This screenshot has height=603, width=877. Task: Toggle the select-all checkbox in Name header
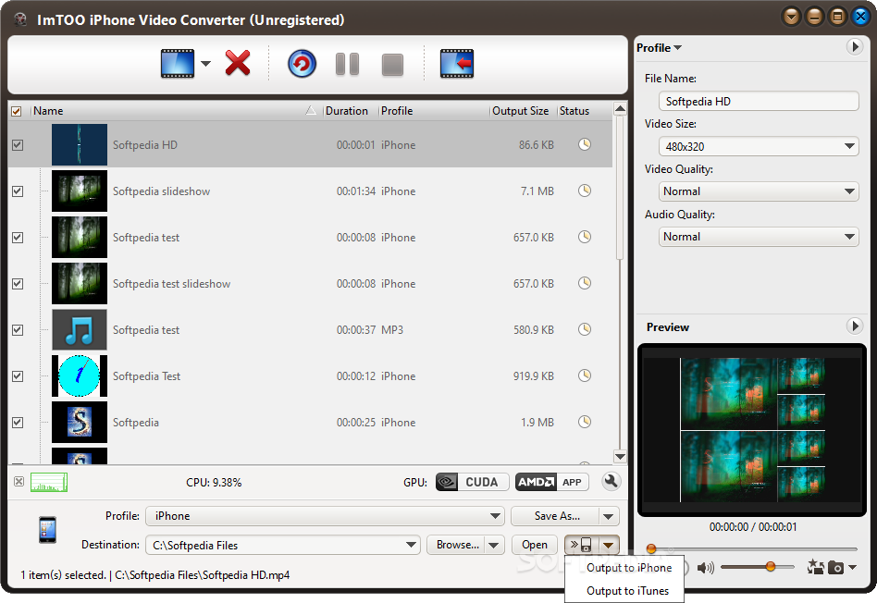click(17, 111)
